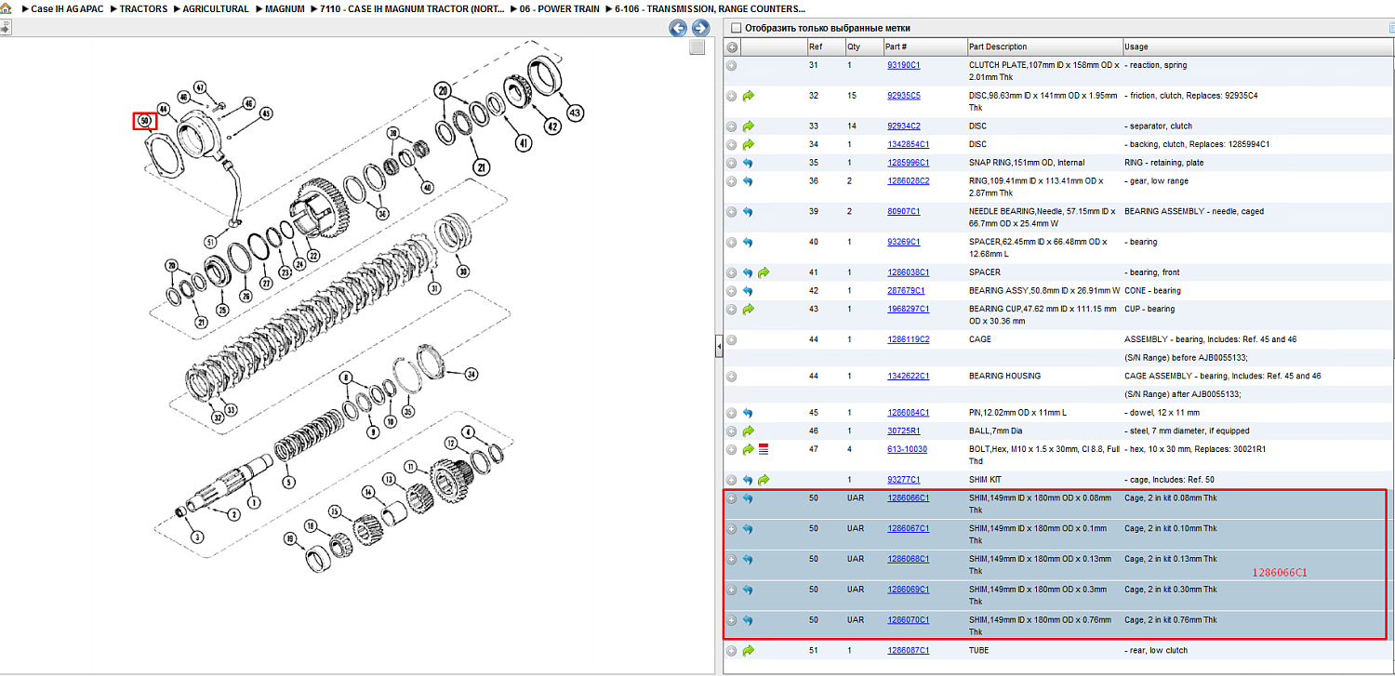Click the red lines icon in the 613-10030 row
The image size is (1395, 676).
[764, 450]
